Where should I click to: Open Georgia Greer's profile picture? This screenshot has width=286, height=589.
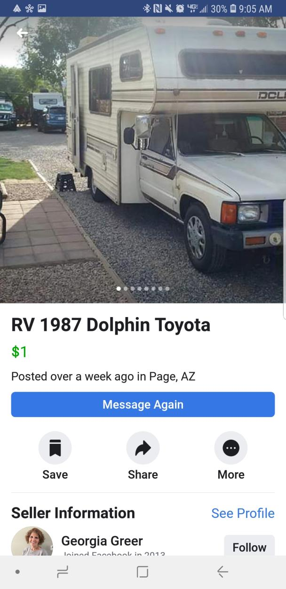[x=32, y=542]
